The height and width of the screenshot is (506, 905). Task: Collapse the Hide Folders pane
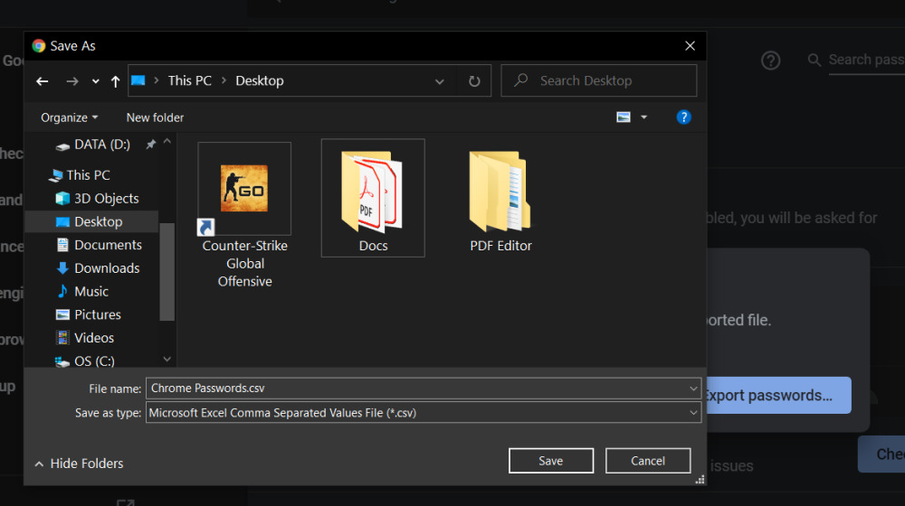tap(79, 464)
